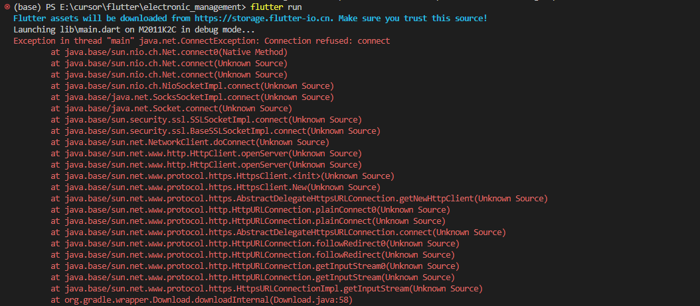The image size is (700, 306).
Task: Click the HttpsClient.<init> stack trace line
Action: [x=222, y=176]
